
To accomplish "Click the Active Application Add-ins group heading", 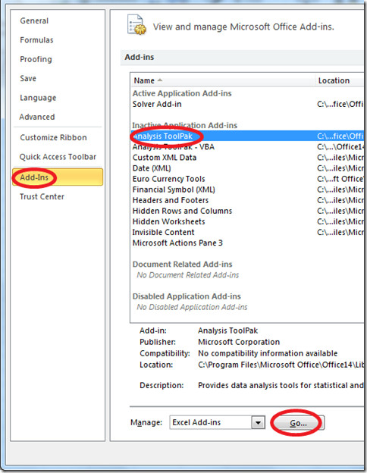I will (x=182, y=93).
